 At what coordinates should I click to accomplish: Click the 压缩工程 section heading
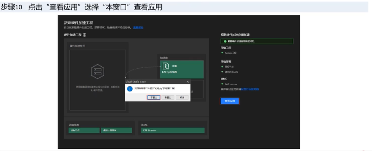coord(226,48)
